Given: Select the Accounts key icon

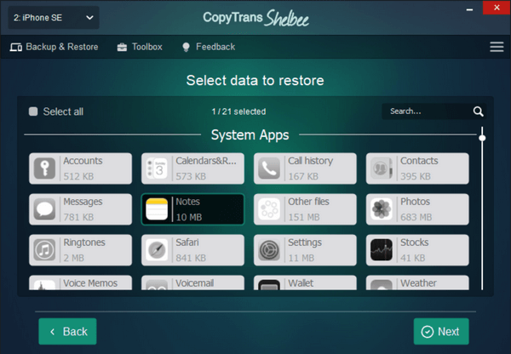Looking at the screenshot, I should pos(44,168).
